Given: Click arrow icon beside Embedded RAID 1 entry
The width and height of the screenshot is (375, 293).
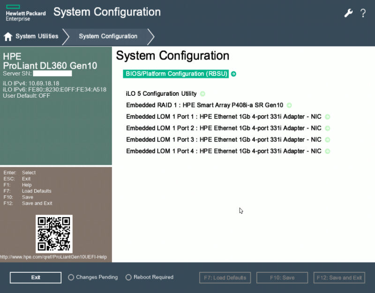Looking at the screenshot, I should click(x=289, y=105).
